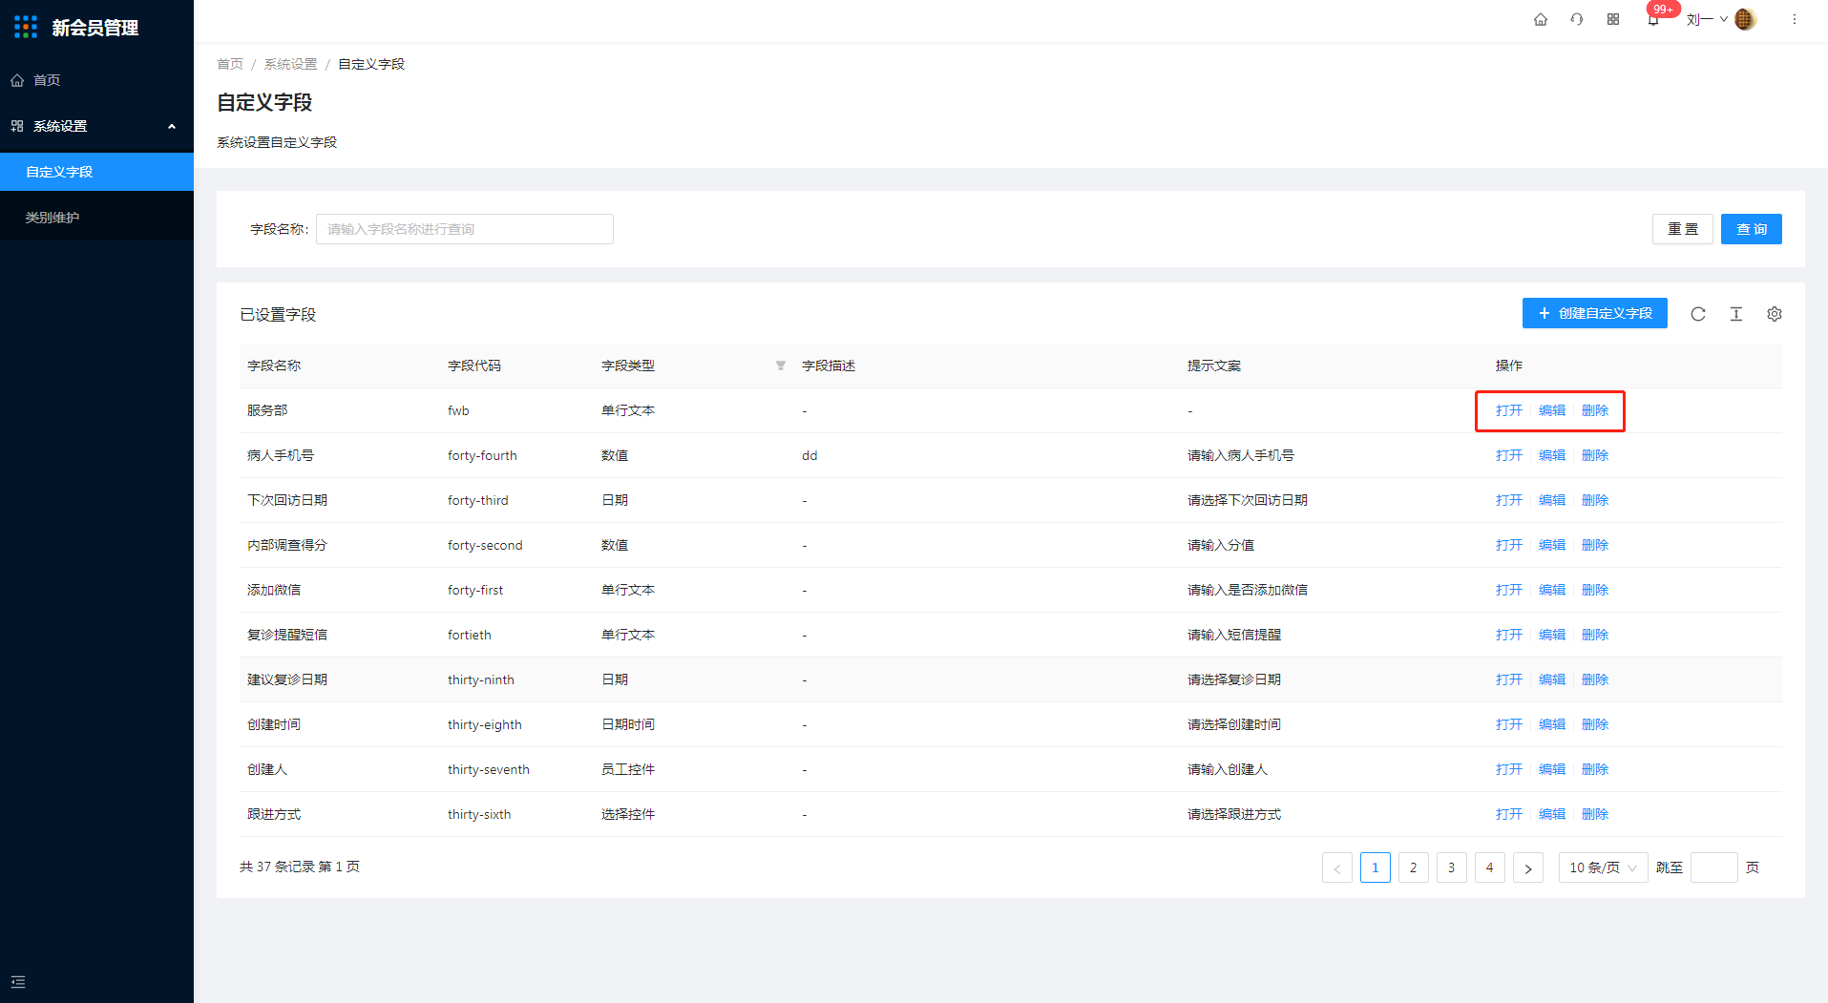Click 打开 for 内部调查得分 row
1828x1003 pixels.
1509,545
